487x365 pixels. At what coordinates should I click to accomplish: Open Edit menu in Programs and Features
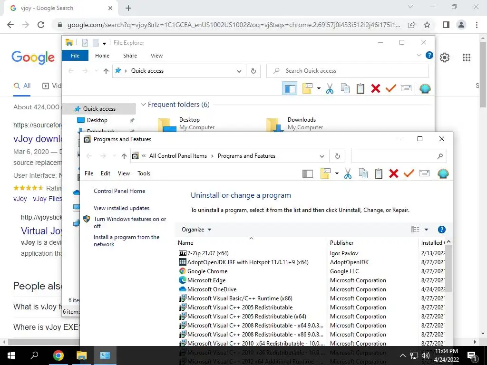click(x=105, y=173)
